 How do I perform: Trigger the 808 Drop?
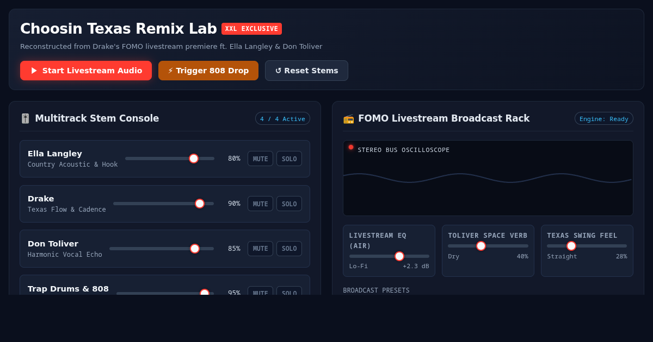[208, 71]
